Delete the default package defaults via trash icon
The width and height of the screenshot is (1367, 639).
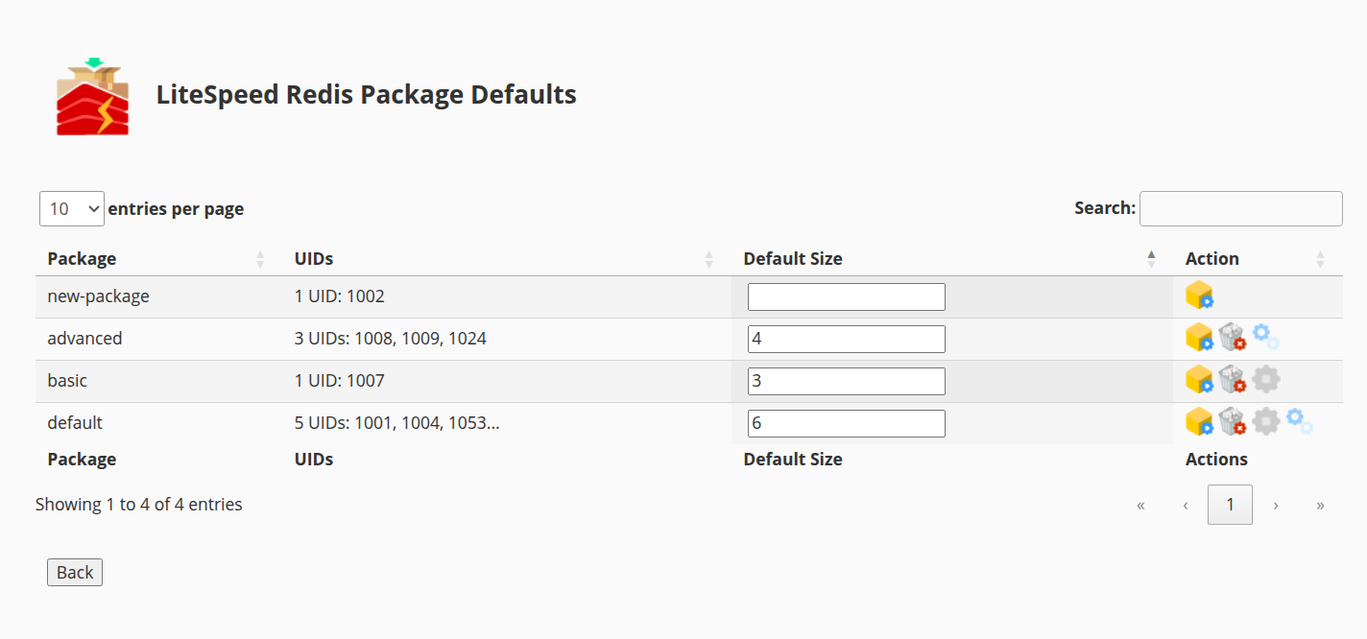click(x=1231, y=422)
